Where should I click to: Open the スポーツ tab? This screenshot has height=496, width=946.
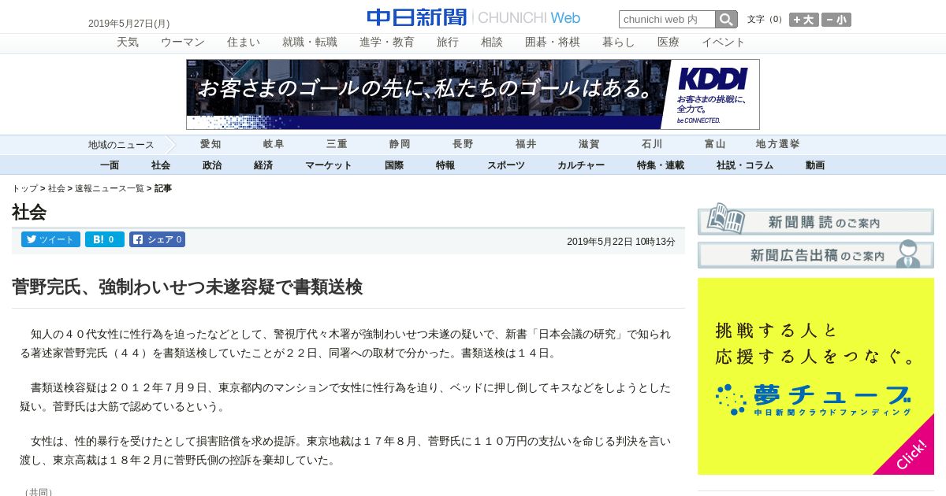pos(506,165)
